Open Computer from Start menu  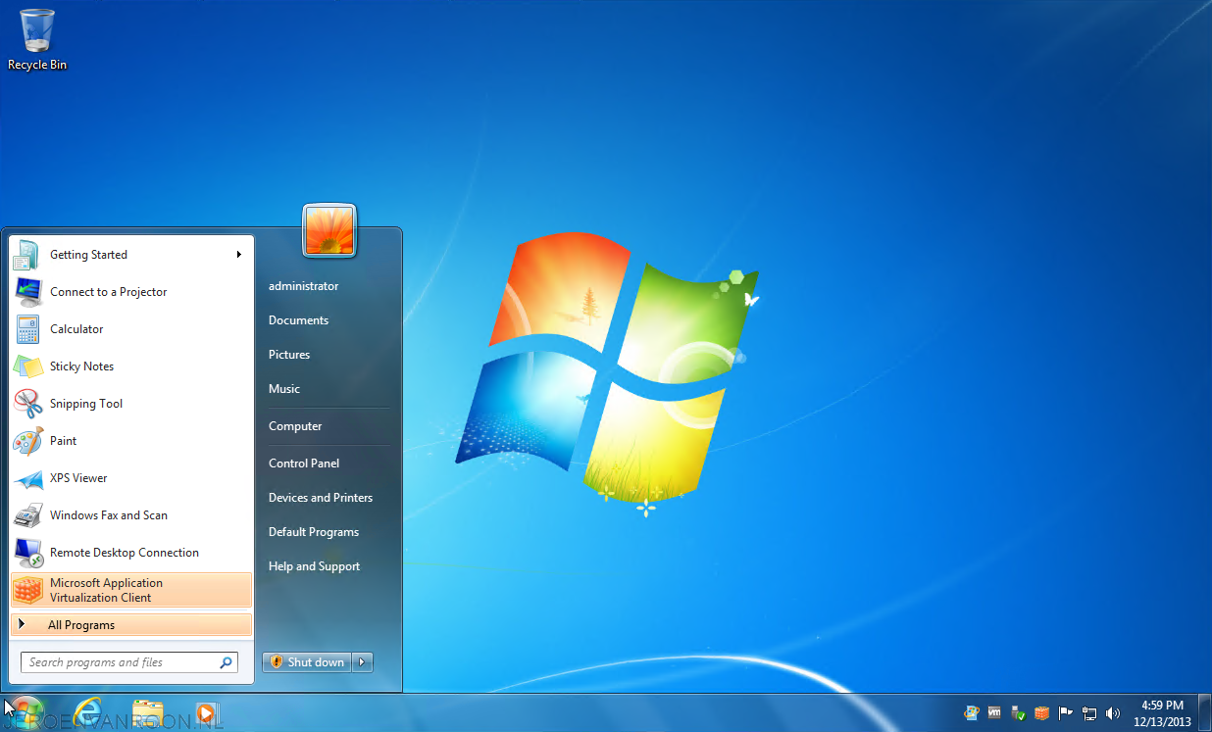(295, 426)
